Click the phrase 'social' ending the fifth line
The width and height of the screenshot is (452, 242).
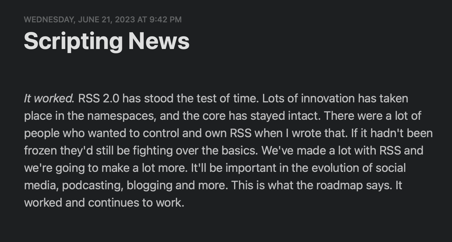click(390, 168)
